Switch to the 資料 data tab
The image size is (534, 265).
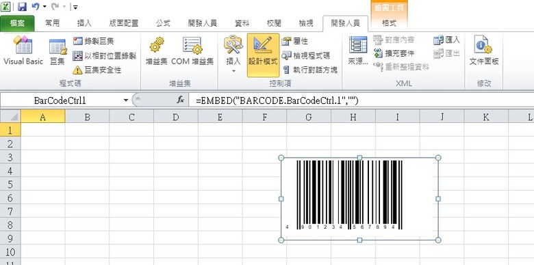click(x=242, y=23)
